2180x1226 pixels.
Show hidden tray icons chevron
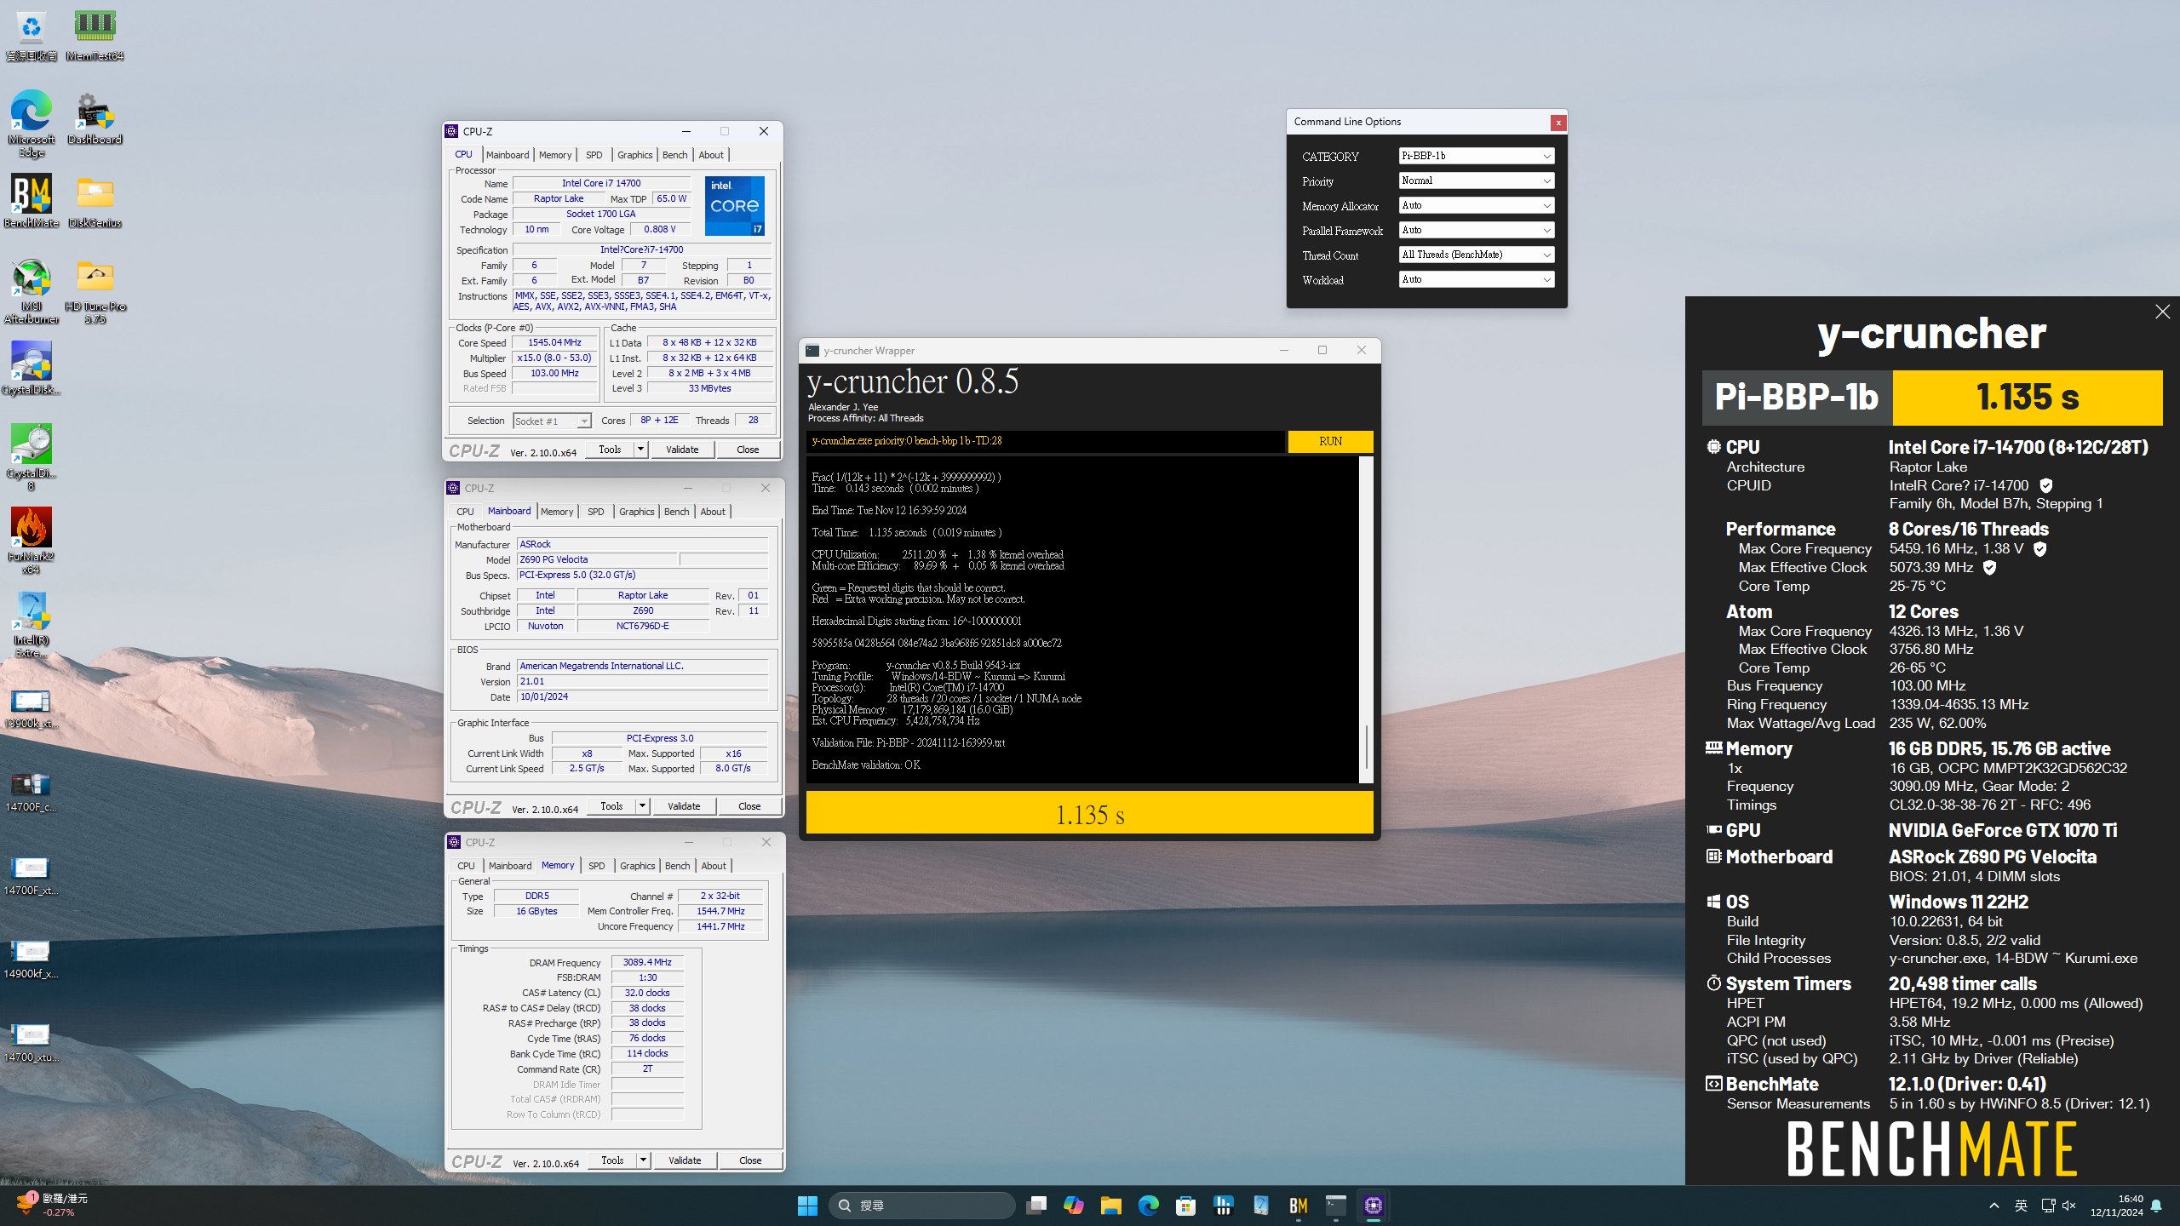(x=1994, y=1206)
